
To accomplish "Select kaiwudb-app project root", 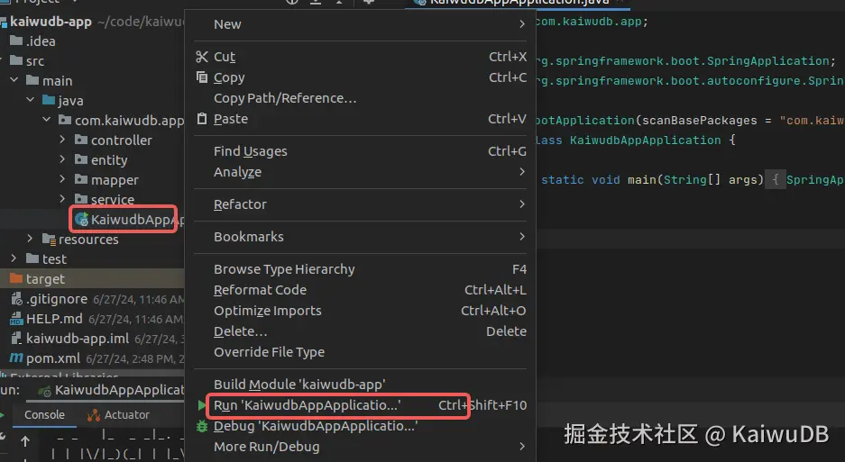I will [x=51, y=23].
